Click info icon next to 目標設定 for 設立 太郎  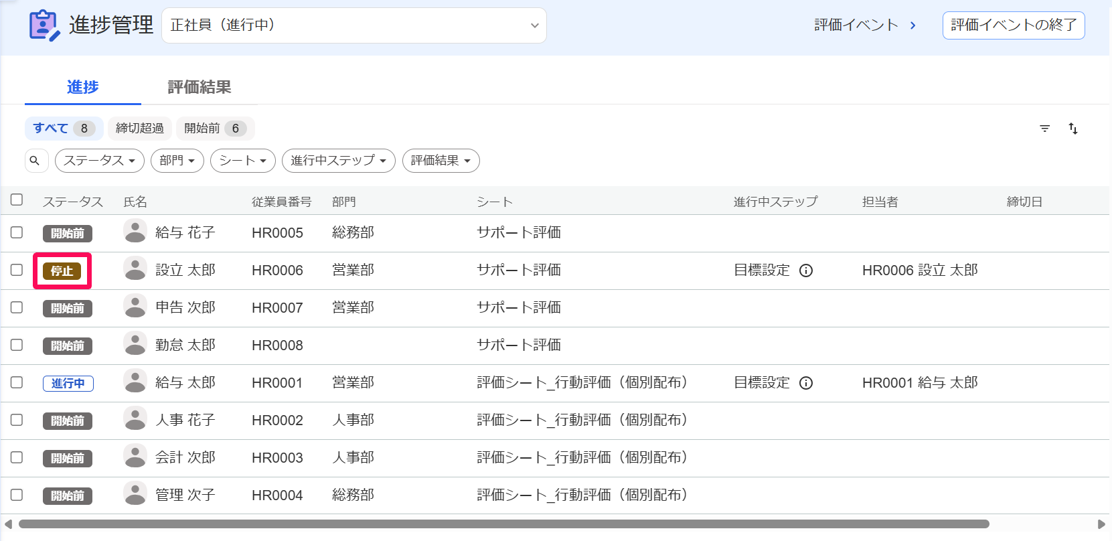pos(806,270)
